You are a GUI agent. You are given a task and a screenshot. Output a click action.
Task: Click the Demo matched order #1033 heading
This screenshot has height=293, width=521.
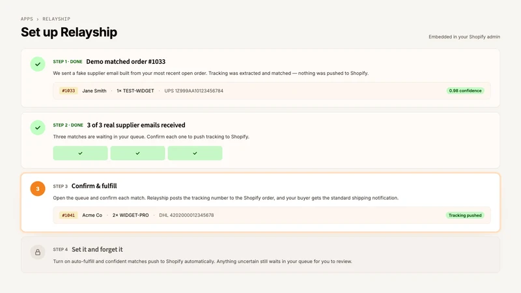126,61
